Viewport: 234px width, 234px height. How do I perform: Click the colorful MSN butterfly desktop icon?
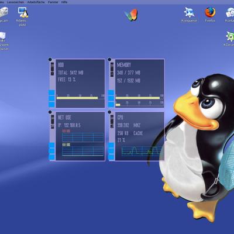[x=131, y=15]
